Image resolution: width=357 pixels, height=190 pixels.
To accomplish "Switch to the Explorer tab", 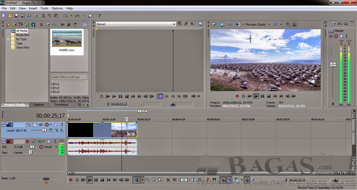I will 39,105.
